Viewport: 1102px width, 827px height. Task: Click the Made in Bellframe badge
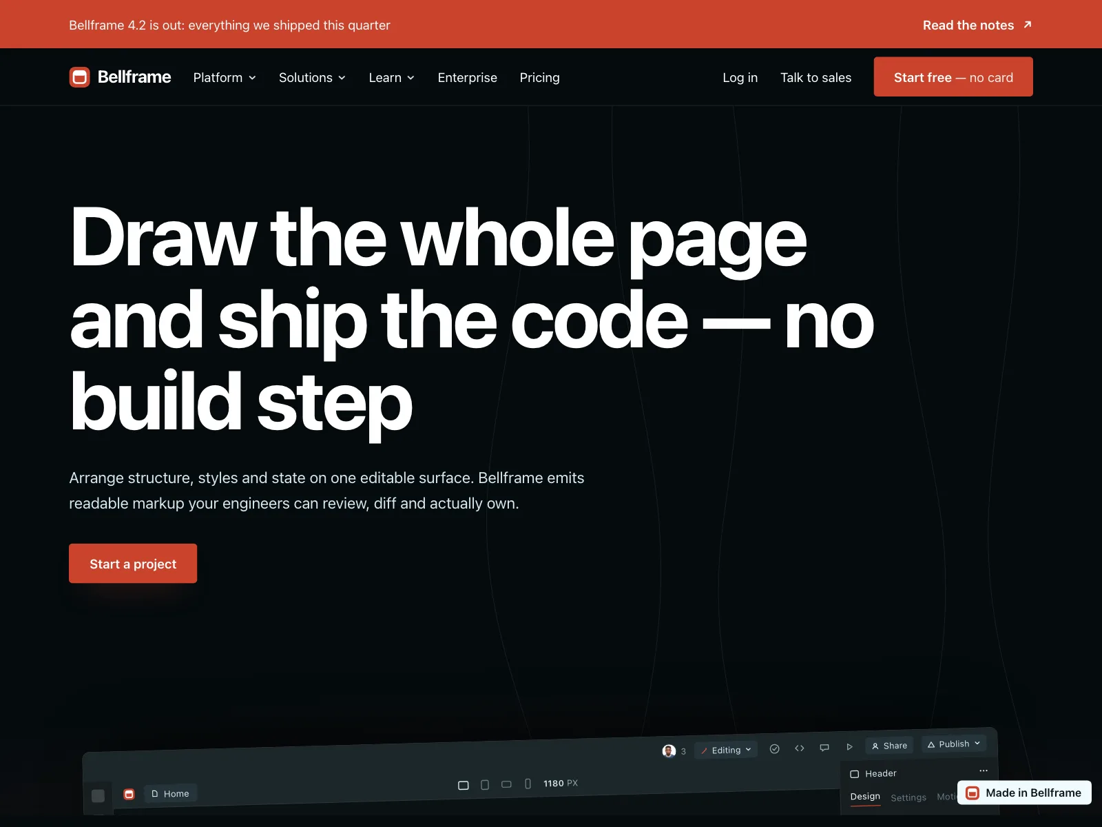click(1024, 793)
